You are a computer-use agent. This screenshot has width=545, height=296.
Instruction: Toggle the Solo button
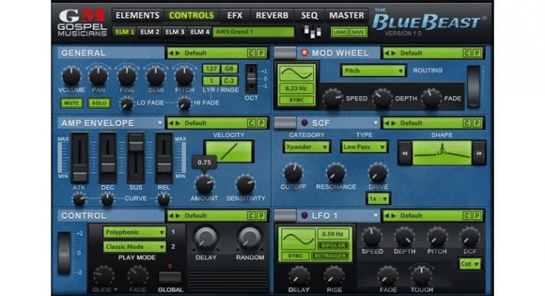pyautogui.click(x=97, y=103)
